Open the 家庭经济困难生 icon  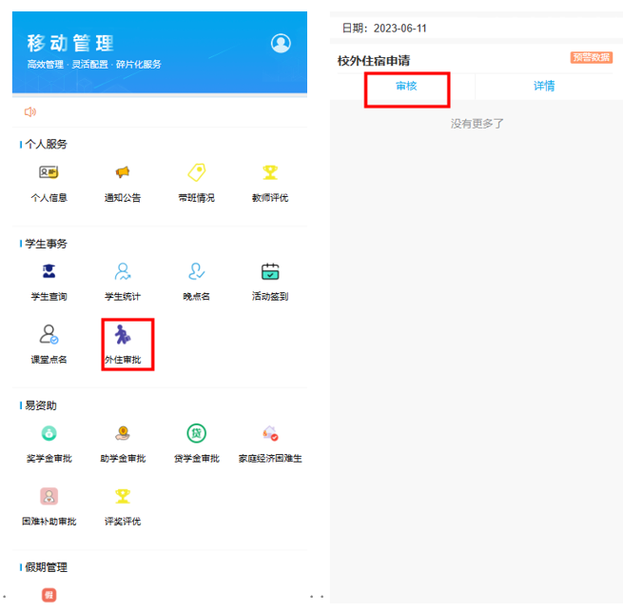coord(270,434)
